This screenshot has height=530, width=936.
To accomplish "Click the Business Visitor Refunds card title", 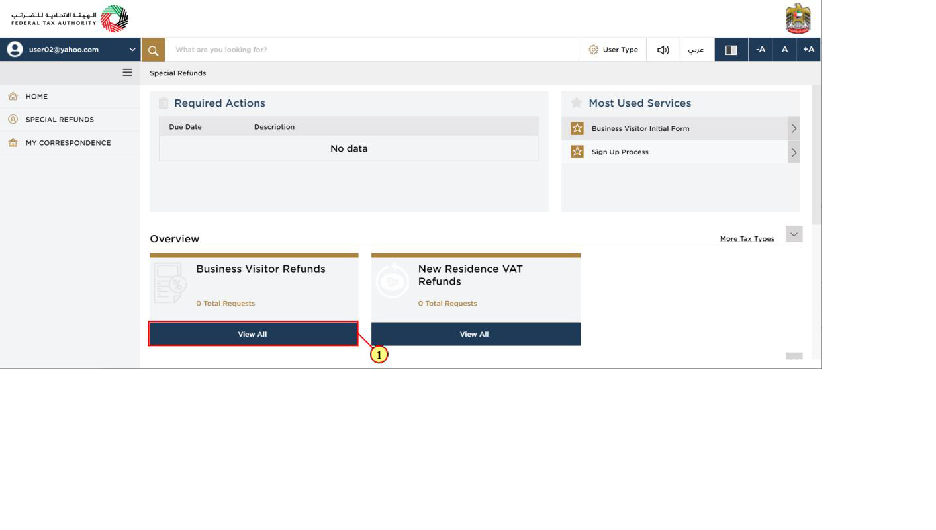I will click(x=261, y=269).
